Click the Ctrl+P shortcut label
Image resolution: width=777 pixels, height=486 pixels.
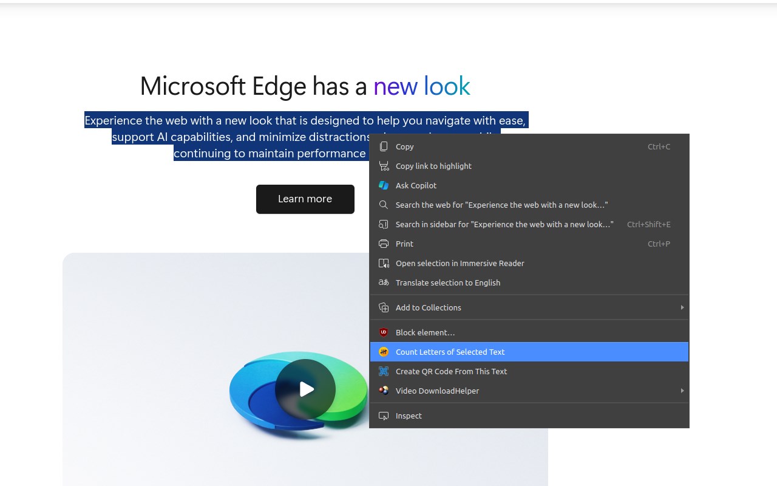point(659,244)
